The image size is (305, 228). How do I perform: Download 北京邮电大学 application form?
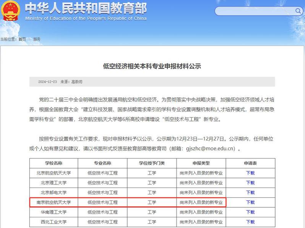point(250,192)
